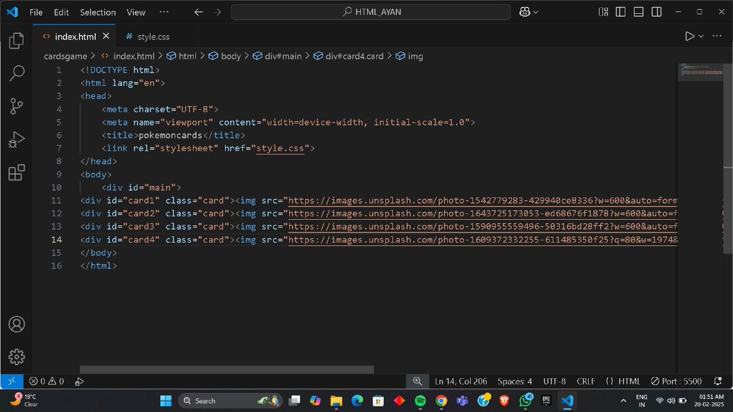The image size is (733, 412).
Task: Click the pokemoncards title text
Action: (x=170, y=136)
